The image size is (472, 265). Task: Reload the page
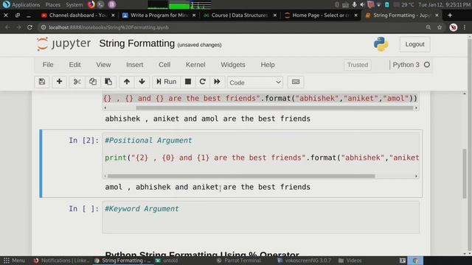pos(29,27)
